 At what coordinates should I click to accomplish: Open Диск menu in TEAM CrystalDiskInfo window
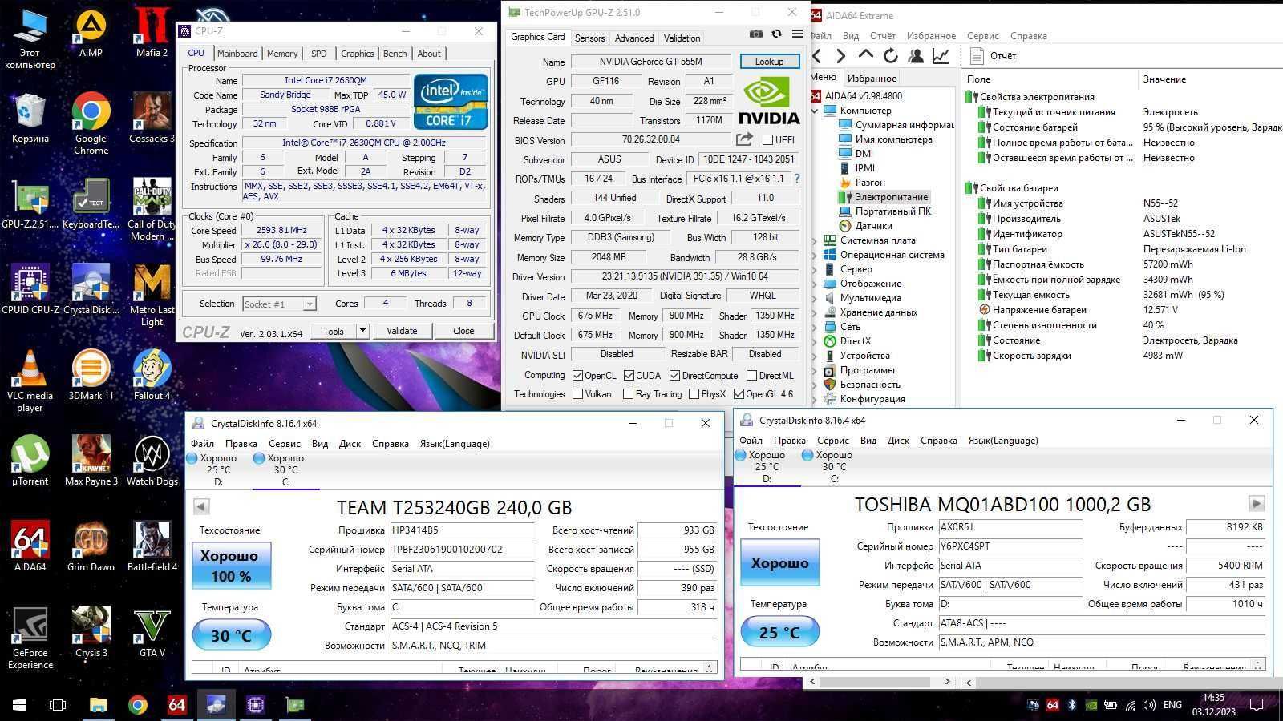click(x=350, y=444)
